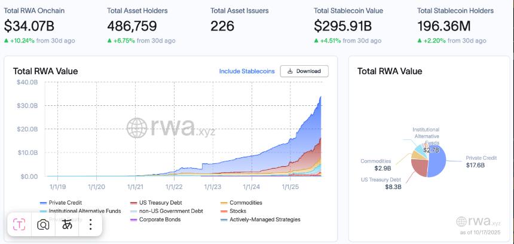
Task: Click the Total RWA Onchain $34.07B stat
Action: [x=28, y=26]
